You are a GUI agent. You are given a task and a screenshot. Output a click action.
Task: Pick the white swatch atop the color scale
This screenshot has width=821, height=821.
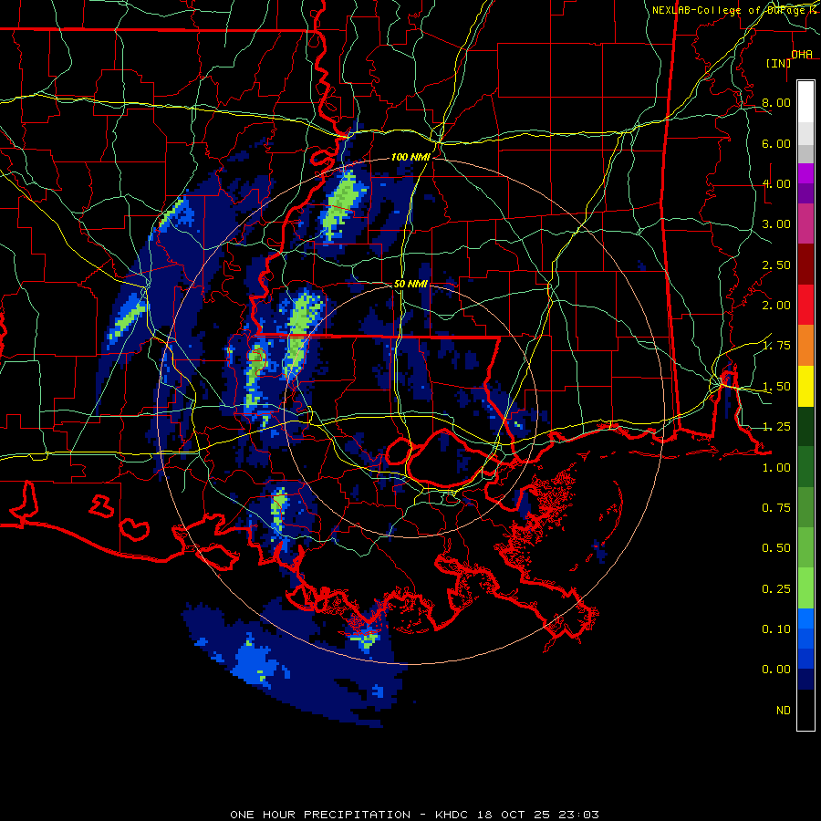click(805, 102)
